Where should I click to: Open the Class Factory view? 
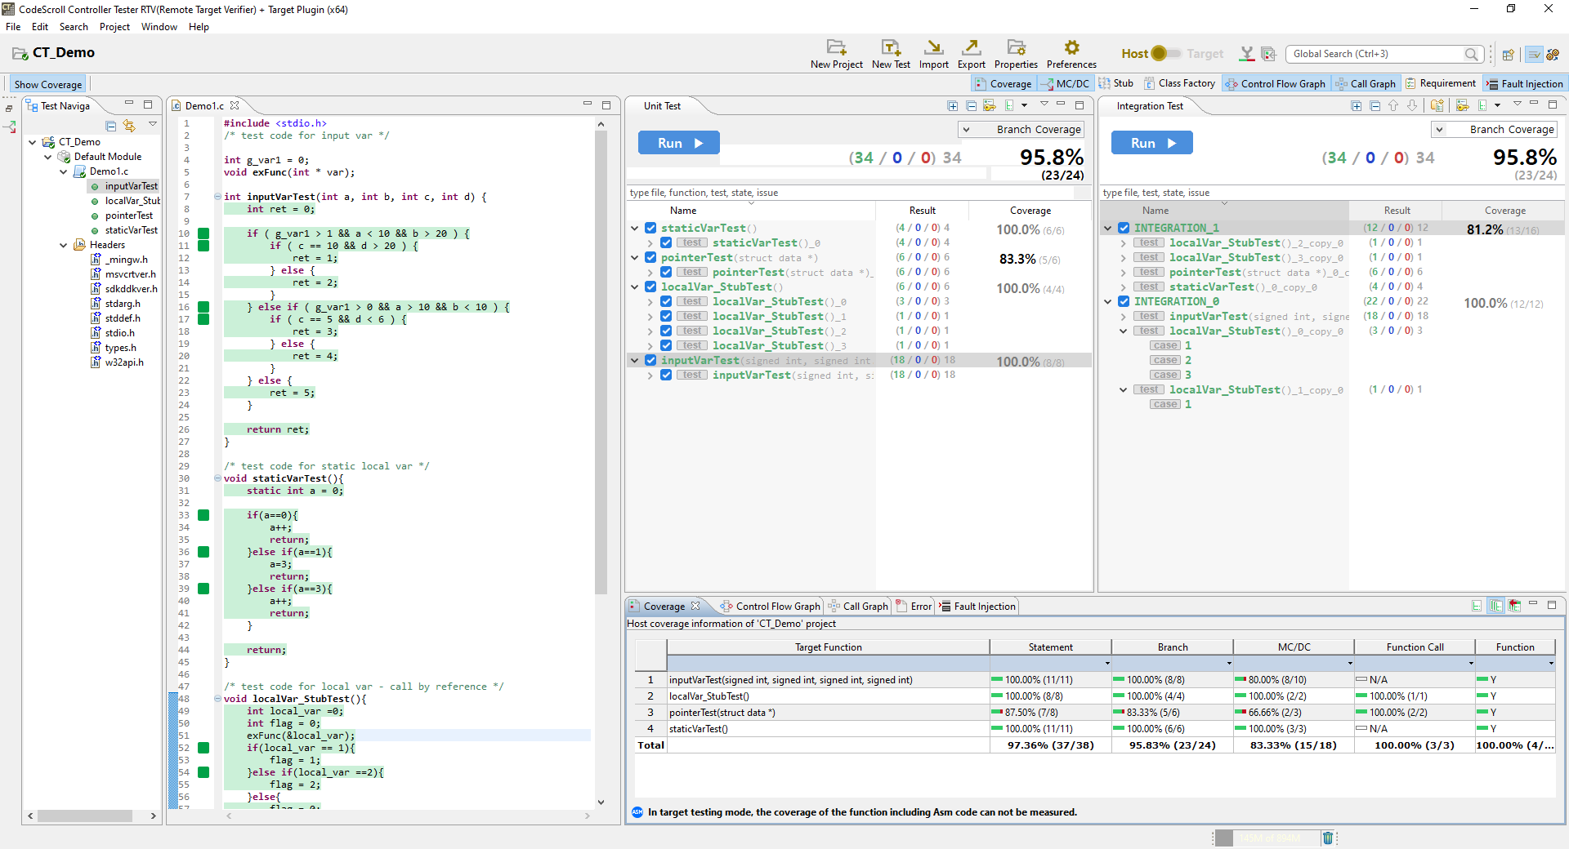click(x=1179, y=82)
